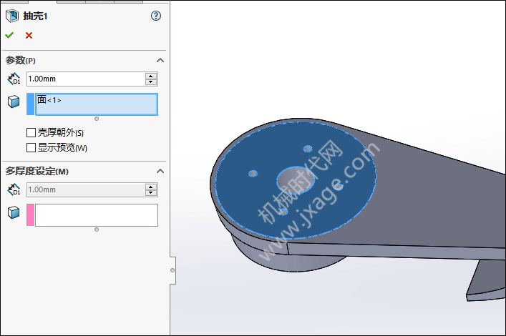The width and height of the screenshot is (506, 336).
Task: Cancel the shell feature with red X
Action: coord(29,36)
